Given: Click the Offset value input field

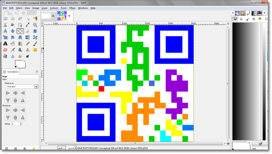Looking at the screenshot, I should pyautogui.click(x=16, y=124).
